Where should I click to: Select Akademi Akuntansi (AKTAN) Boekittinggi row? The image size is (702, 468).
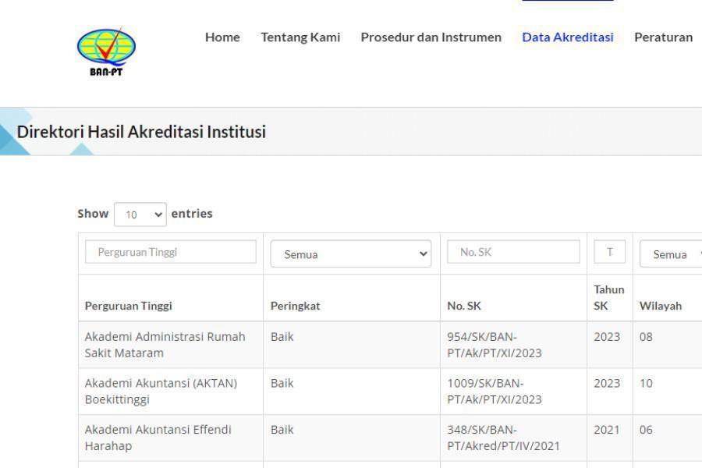390,392
